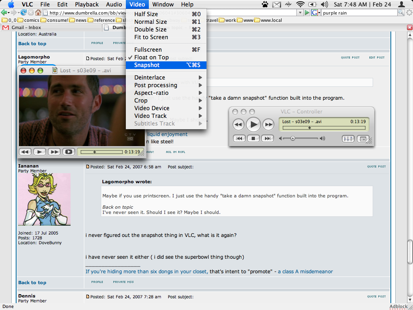The width and height of the screenshot is (413, 310).
Task: Open the Video Track submenu
Action: [x=150, y=116]
